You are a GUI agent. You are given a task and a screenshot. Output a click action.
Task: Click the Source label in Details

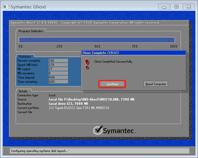pos(22,100)
